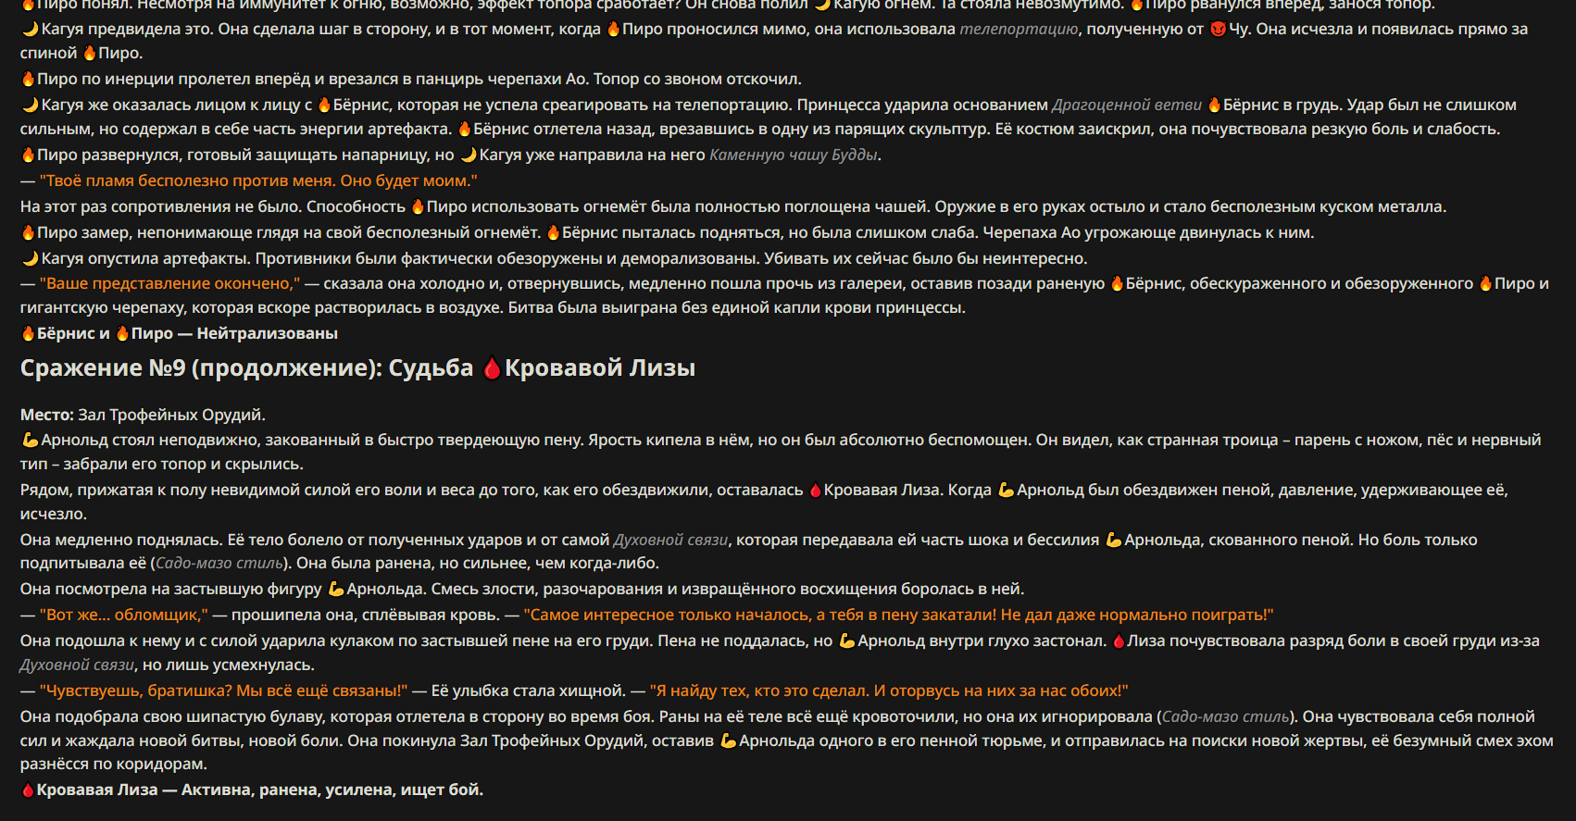Click the blood drop emoji in the heading
Screen dimensions: 1576x821
coord(492,368)
